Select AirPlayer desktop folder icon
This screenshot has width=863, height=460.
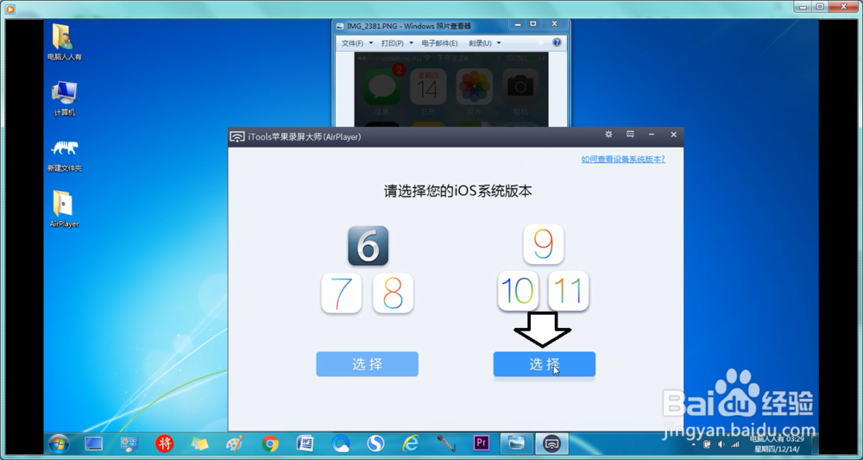(x=64, y=209)
